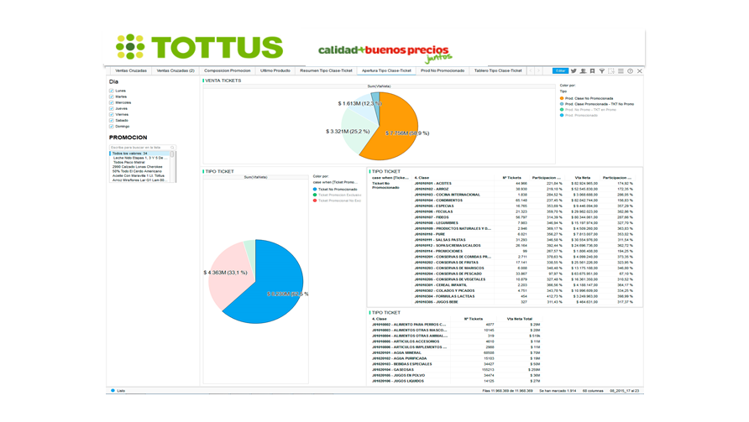Image resolution: width=749 pixels, height=422 pixels.
Task: Sort by Vta Neta Total column header
Action: coord(519,319)
